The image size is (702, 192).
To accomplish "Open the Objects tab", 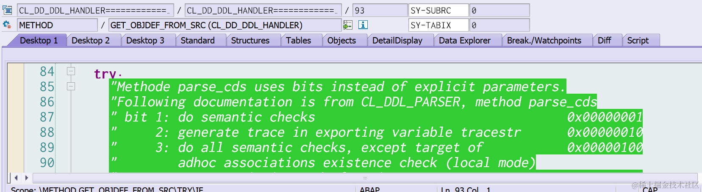I will 342,41.
